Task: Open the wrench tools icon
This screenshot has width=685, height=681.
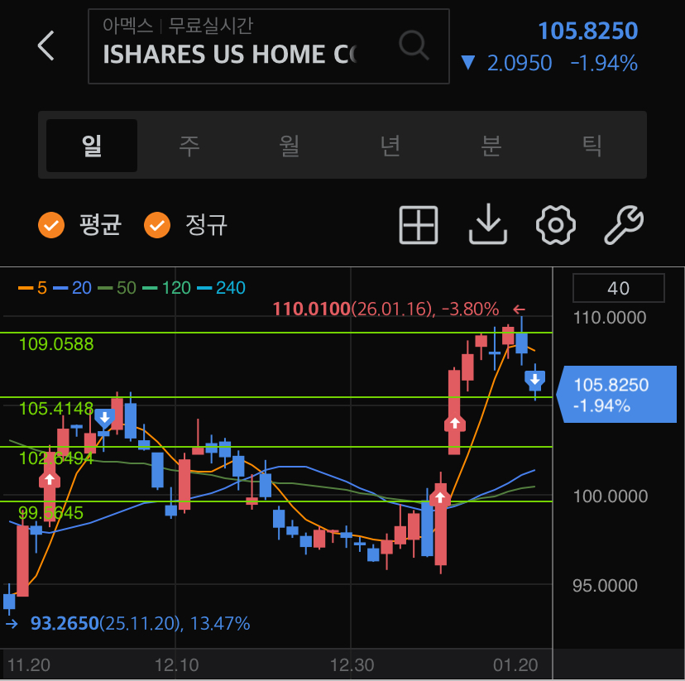Action: pyautogui.click(x=624, y=224)
